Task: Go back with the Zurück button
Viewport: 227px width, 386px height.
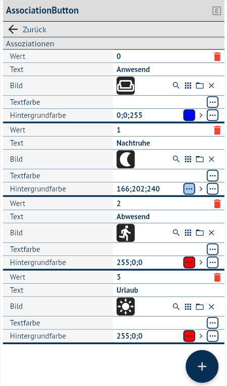Action: pos(27,30)
